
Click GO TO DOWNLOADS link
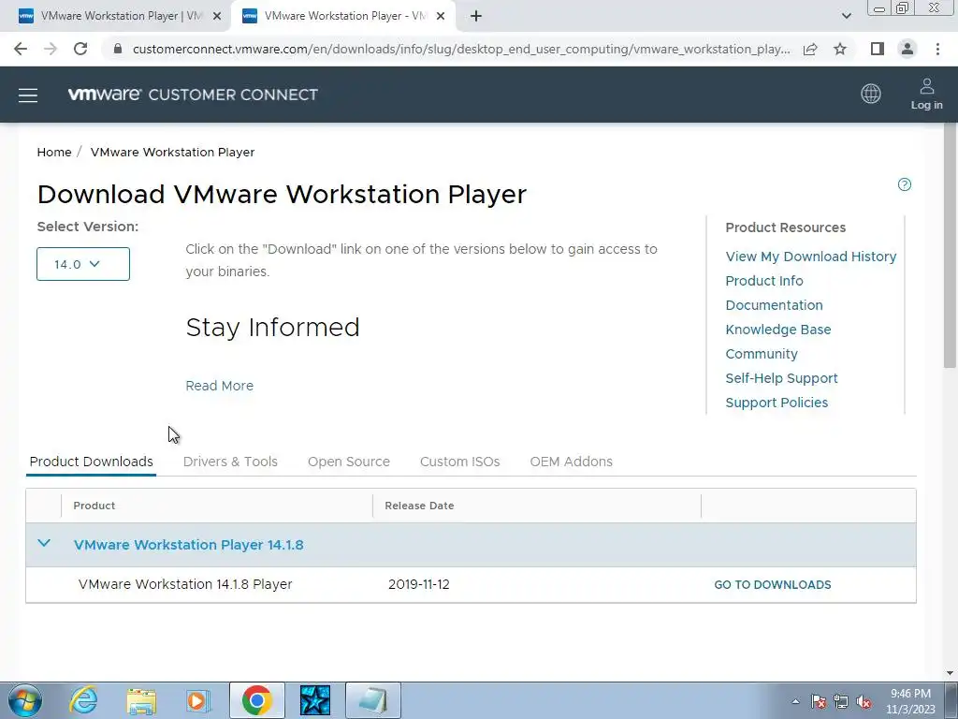coord(772,585)
